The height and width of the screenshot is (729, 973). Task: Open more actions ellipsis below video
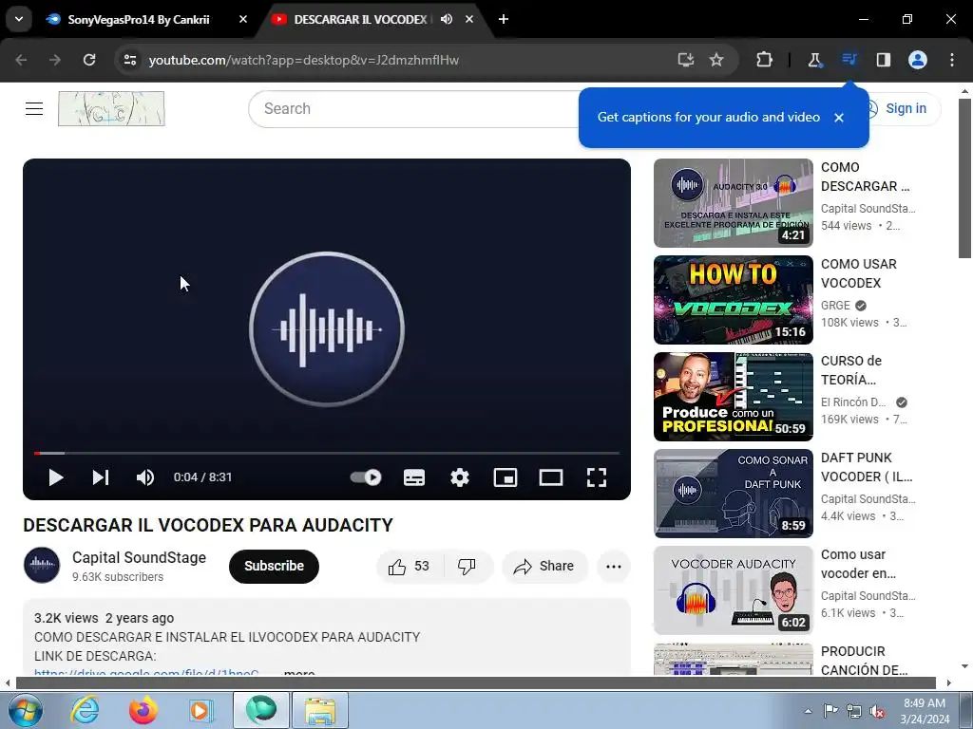click(x=613, y=566)
